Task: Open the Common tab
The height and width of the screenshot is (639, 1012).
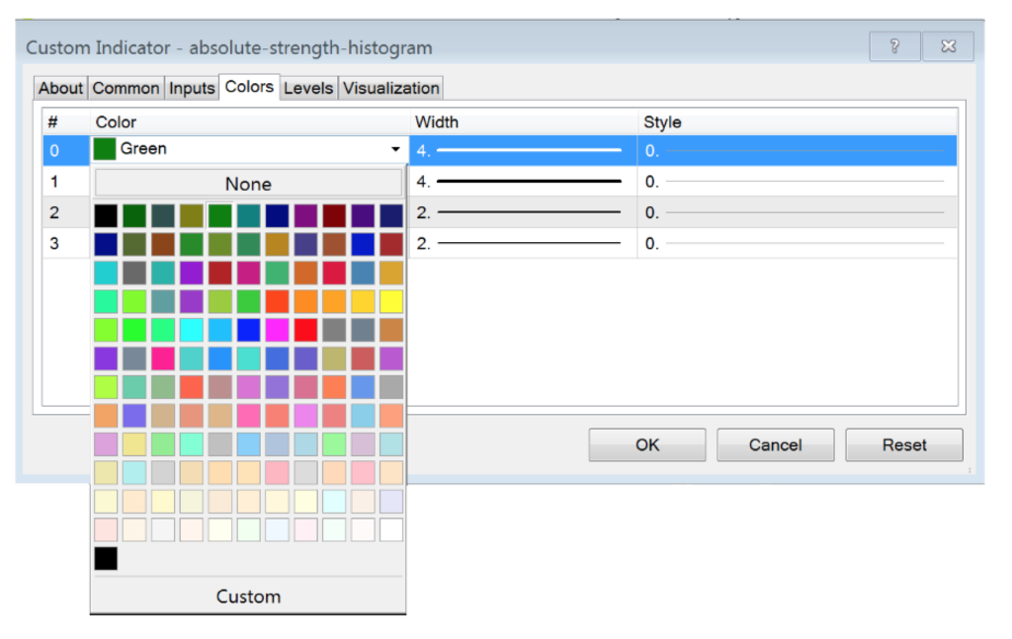Action: tap(126, 88)
